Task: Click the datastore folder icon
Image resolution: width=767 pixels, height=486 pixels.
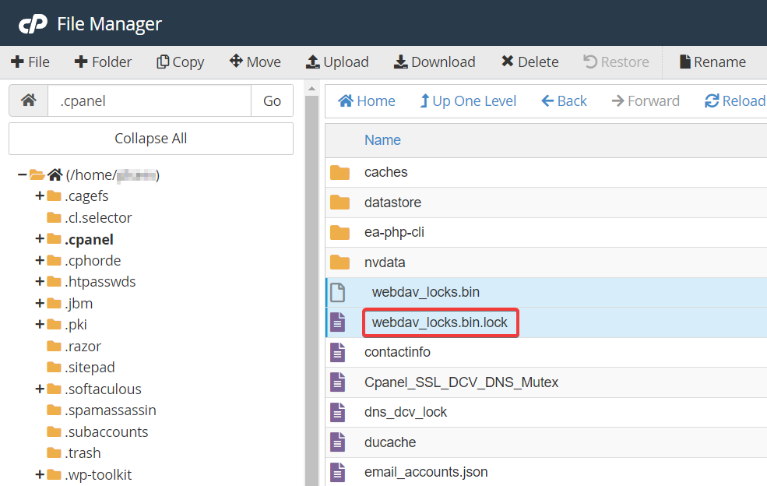Action: [x=340, y=202]
